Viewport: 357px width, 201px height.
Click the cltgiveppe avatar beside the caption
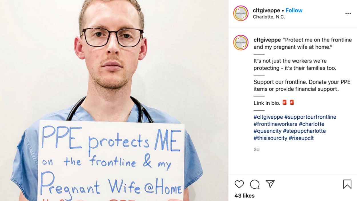click(241, 43)
